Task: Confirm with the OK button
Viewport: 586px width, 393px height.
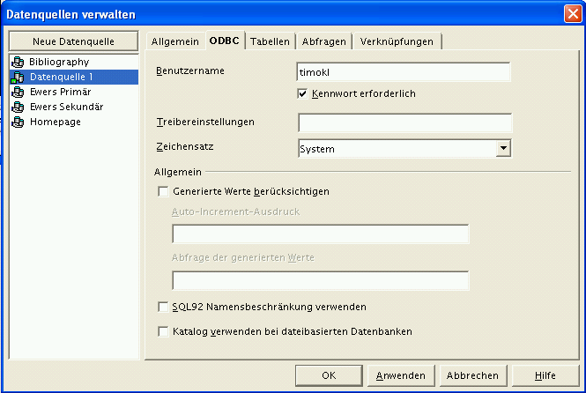Action: coord(329,375)
